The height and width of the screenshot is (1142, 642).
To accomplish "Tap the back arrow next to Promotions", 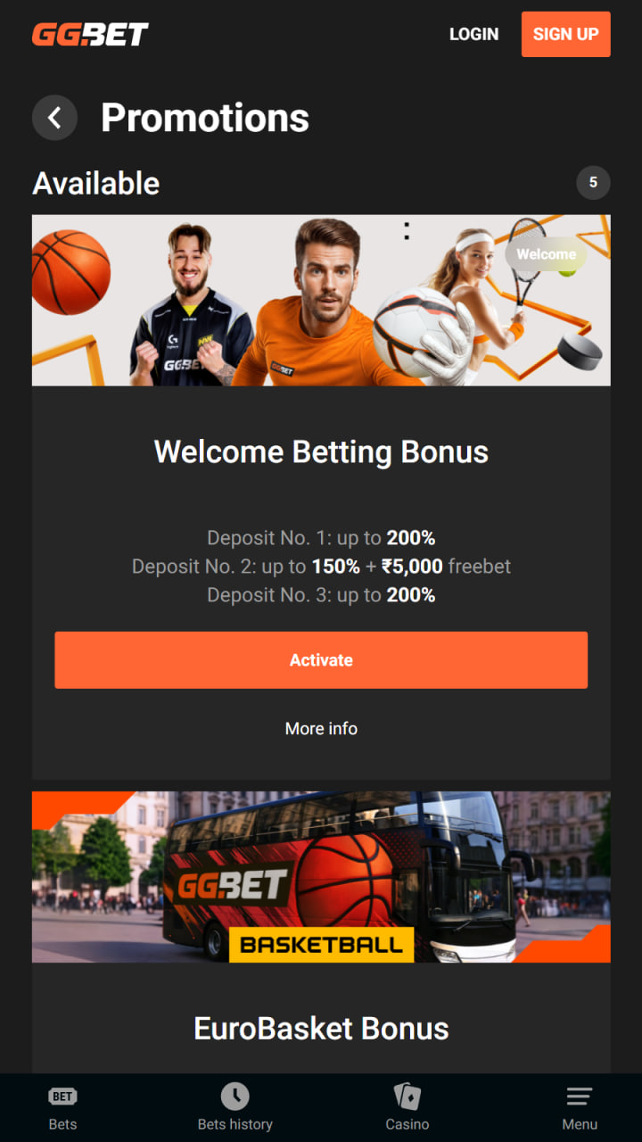I will coord(54,118).
